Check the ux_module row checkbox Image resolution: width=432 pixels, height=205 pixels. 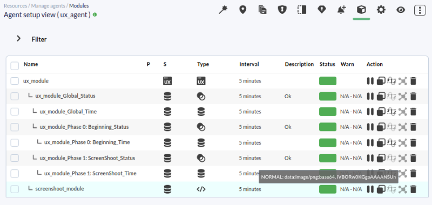click(15, 81)
